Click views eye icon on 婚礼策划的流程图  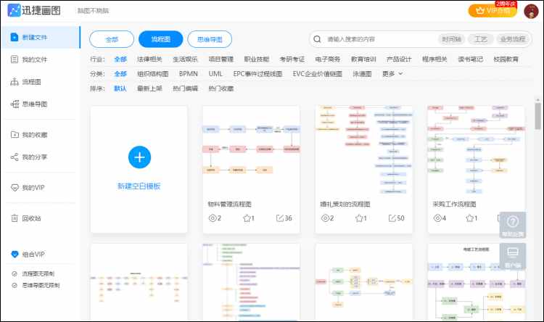pyautogui.click(x=325, y=218)
